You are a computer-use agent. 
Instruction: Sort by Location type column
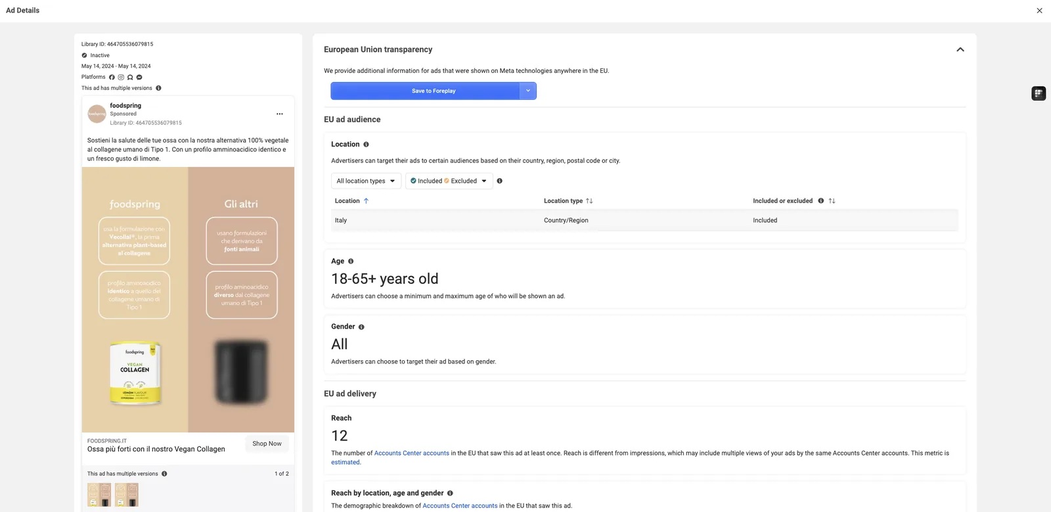[x=589, y=201]
